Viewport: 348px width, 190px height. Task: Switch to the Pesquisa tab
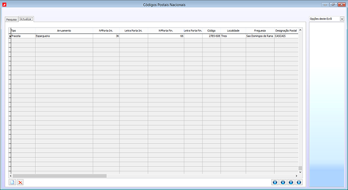(11, 19)
